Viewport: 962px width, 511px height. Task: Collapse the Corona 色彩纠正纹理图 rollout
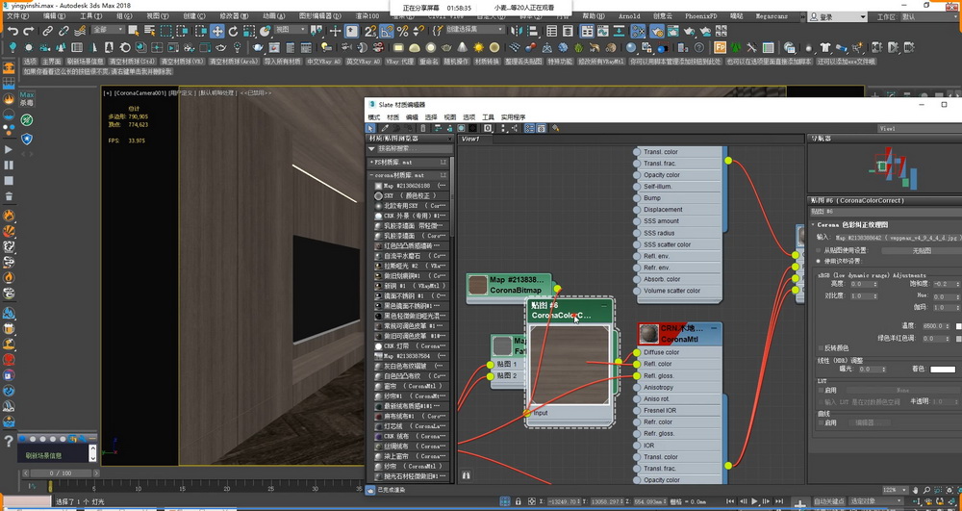814,224
